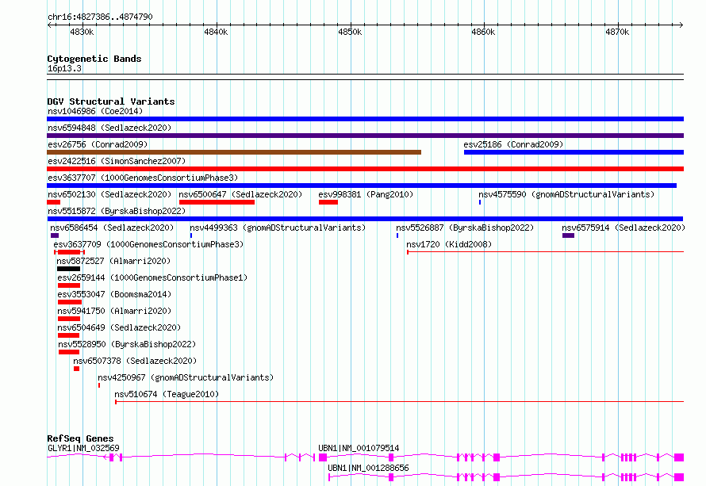Select the blue nsv1046986 variant bar

tap(365, 119)
